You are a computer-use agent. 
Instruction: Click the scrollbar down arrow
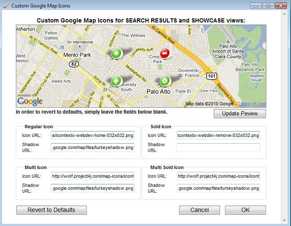pyautogui.click(x=284, y=221)
